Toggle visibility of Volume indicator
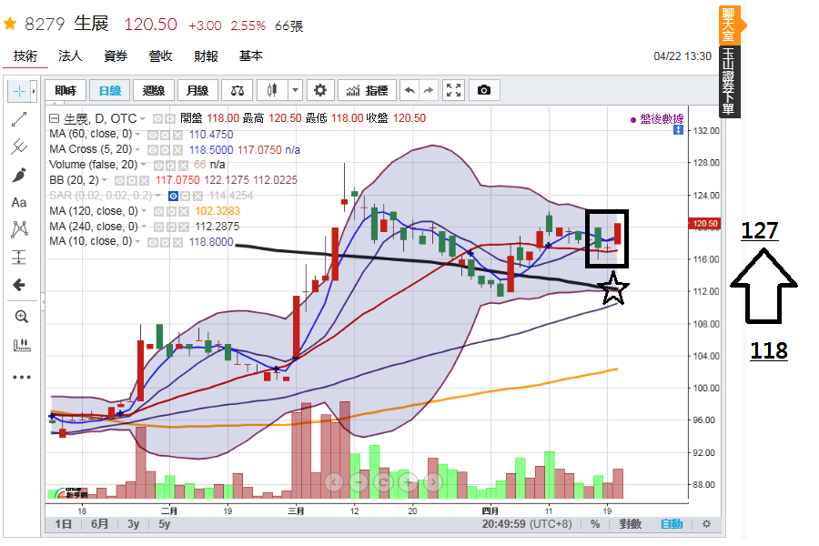This screenshot has height=546, width=819. [158, 165]
